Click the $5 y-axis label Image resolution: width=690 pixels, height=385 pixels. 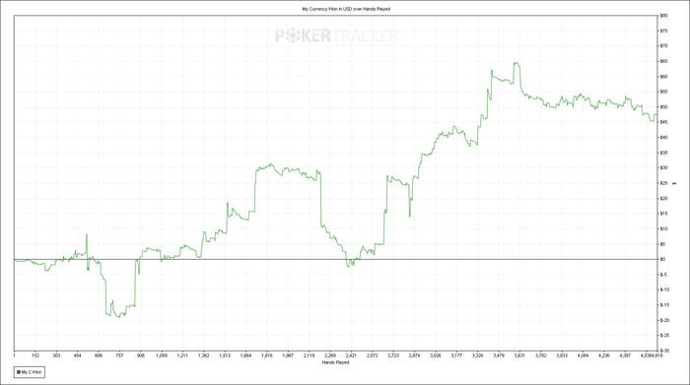662,244
